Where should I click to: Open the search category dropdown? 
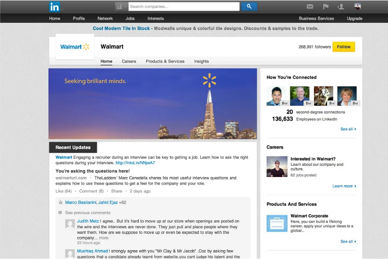click(121, 7)
